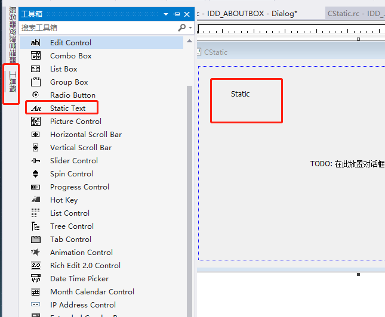Click the toolbox vertical scrollbar thumb
385x317 pixels.
pyautogui.click(x=189, y=201)
